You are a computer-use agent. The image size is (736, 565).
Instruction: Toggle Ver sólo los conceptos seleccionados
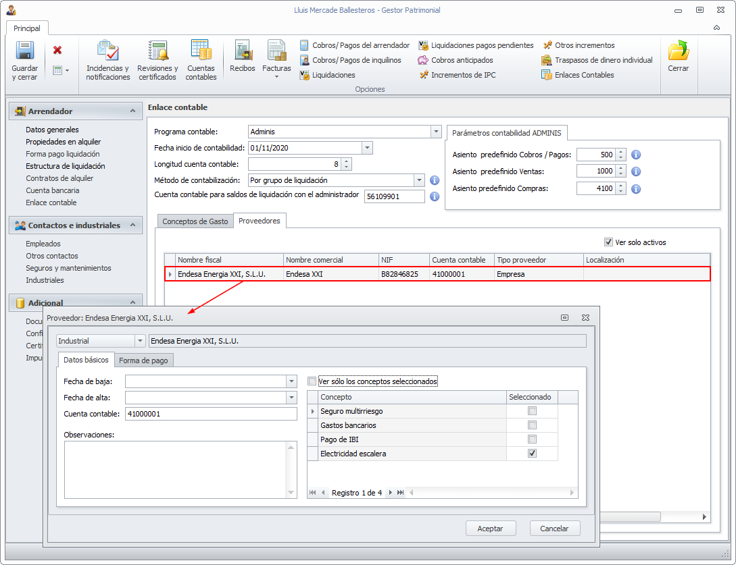tap(312, 381)
